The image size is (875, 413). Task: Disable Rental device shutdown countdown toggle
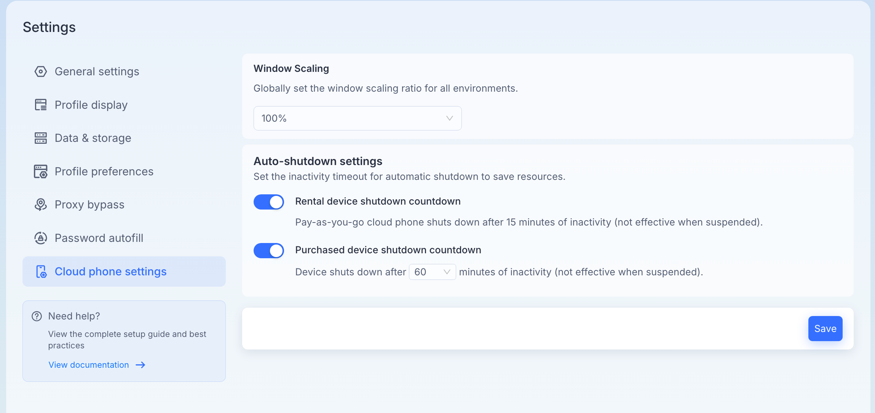[x=269, y=202]
